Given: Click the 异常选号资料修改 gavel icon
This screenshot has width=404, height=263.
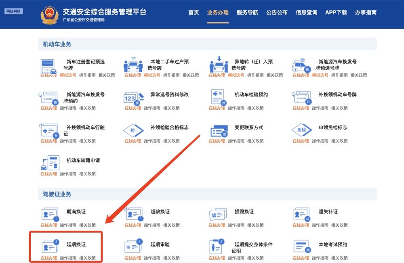Looking at the screenshot, I should tap(133, 98).
